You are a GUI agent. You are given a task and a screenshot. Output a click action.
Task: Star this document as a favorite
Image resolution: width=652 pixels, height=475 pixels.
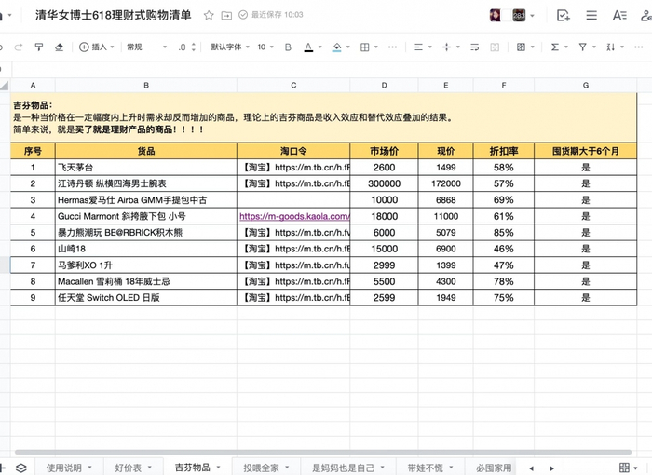tap(209, 16)
